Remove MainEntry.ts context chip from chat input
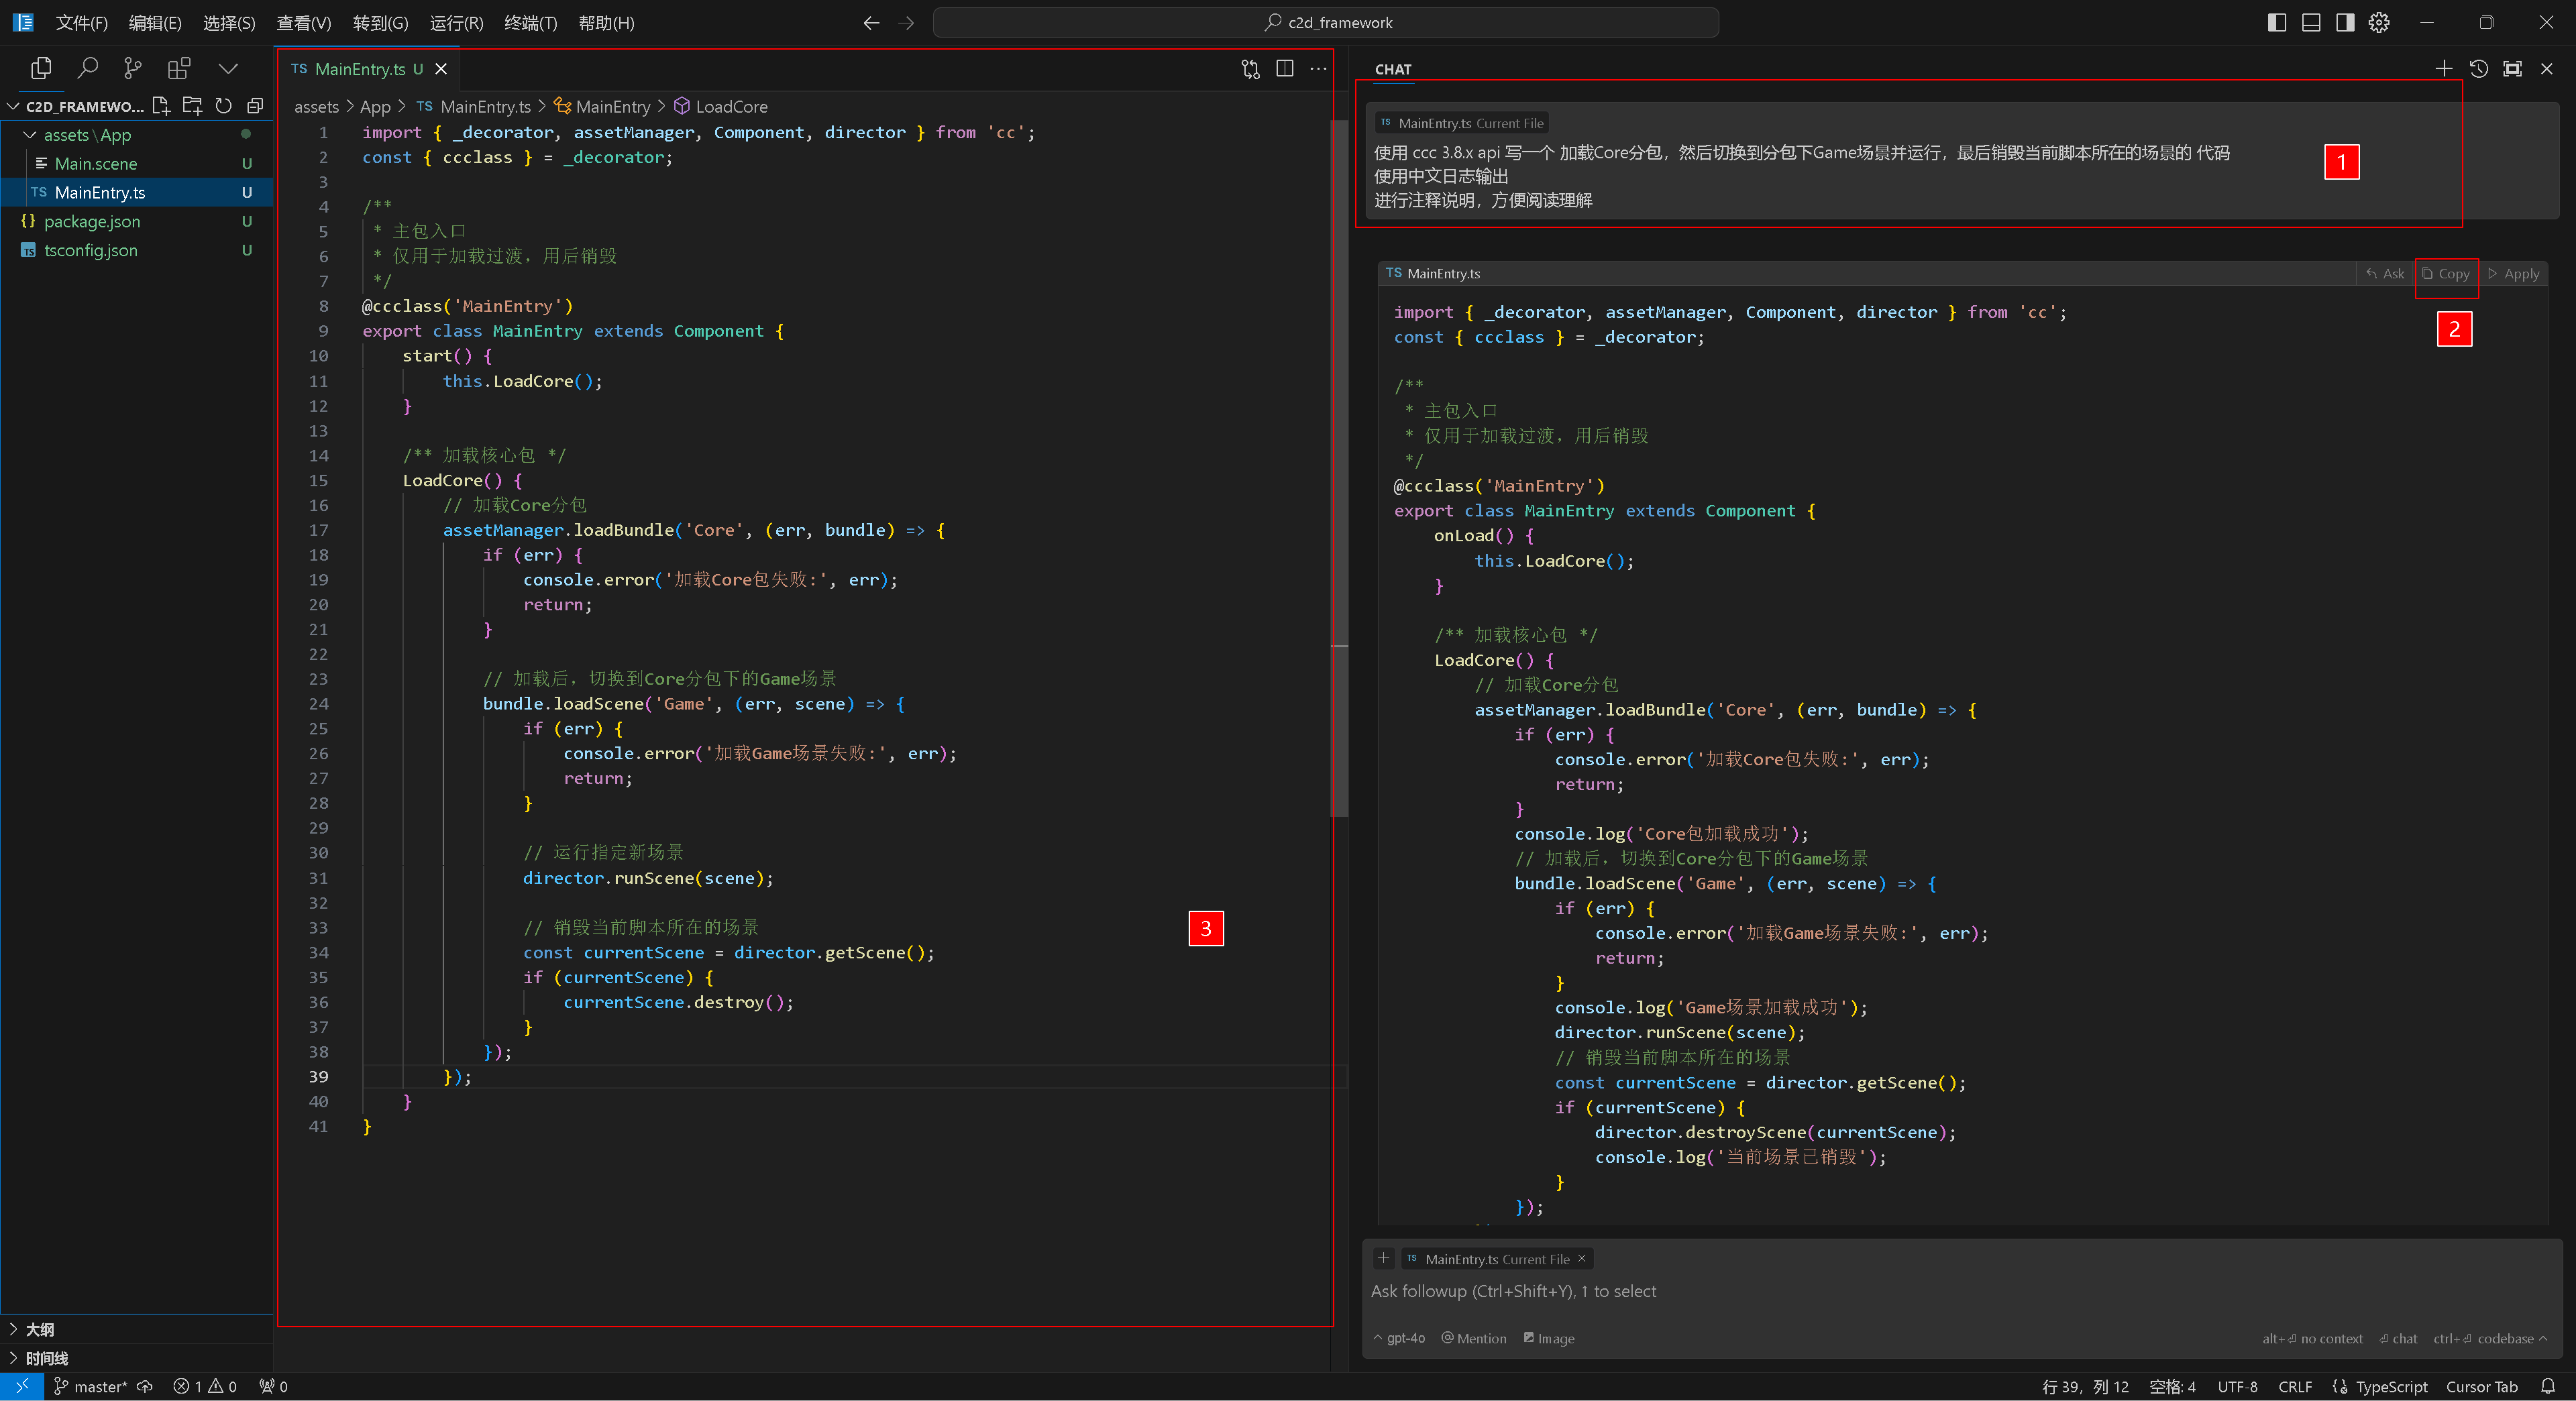This screenshot has height=1401, width=2576. tap(1581, 1258)
